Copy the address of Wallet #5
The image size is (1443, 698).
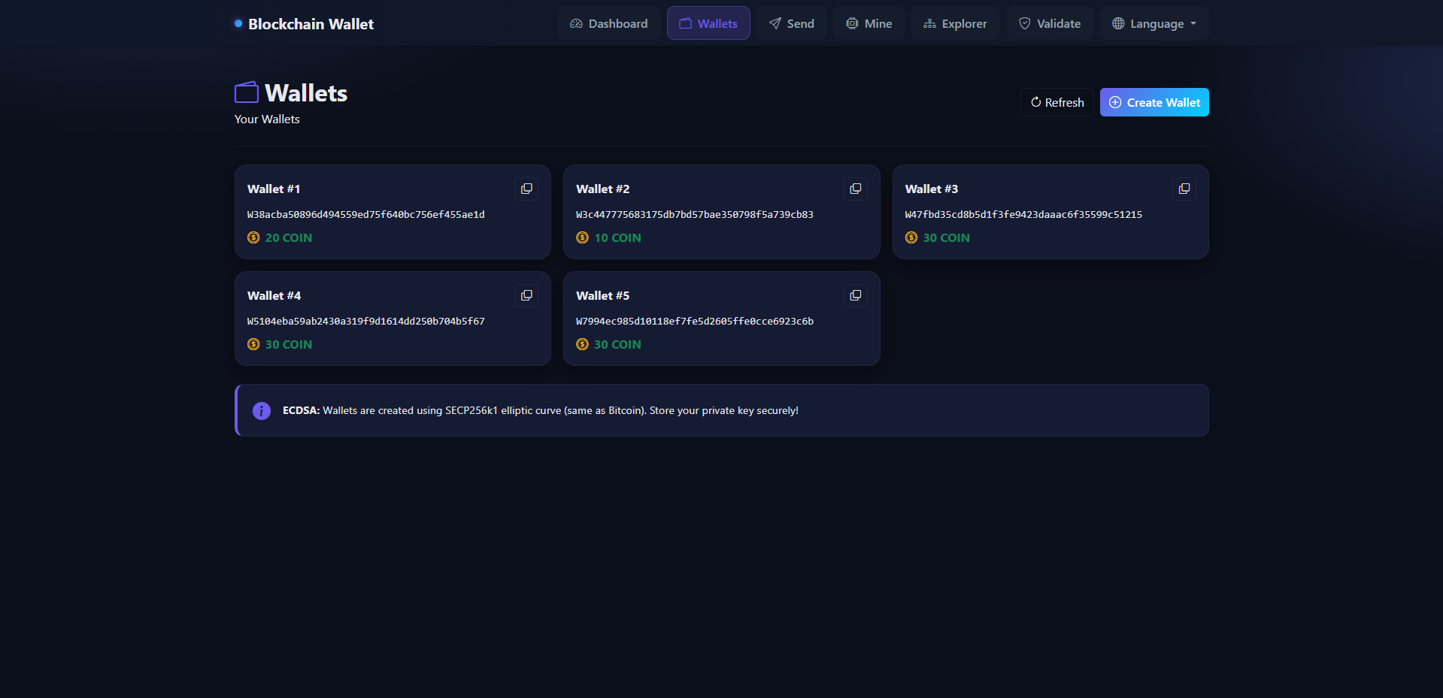pyautogui.click(x=855, y=295)
